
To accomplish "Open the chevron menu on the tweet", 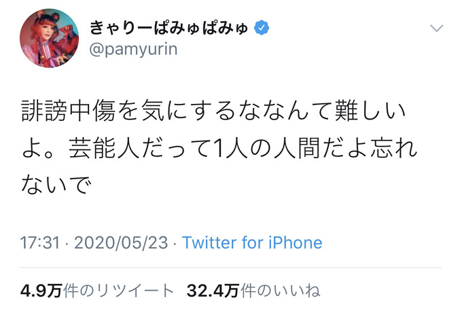I will pos(436,29).
